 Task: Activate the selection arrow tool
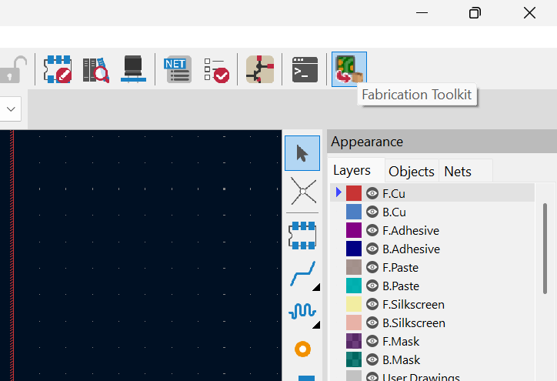click(x=302, y=153)
